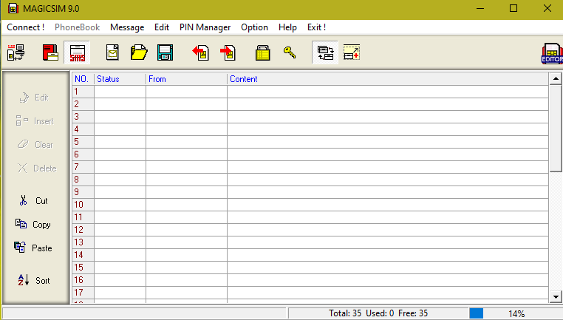Click the Delete button in side panel
563x320 pixels.
[x=37, y=168]
